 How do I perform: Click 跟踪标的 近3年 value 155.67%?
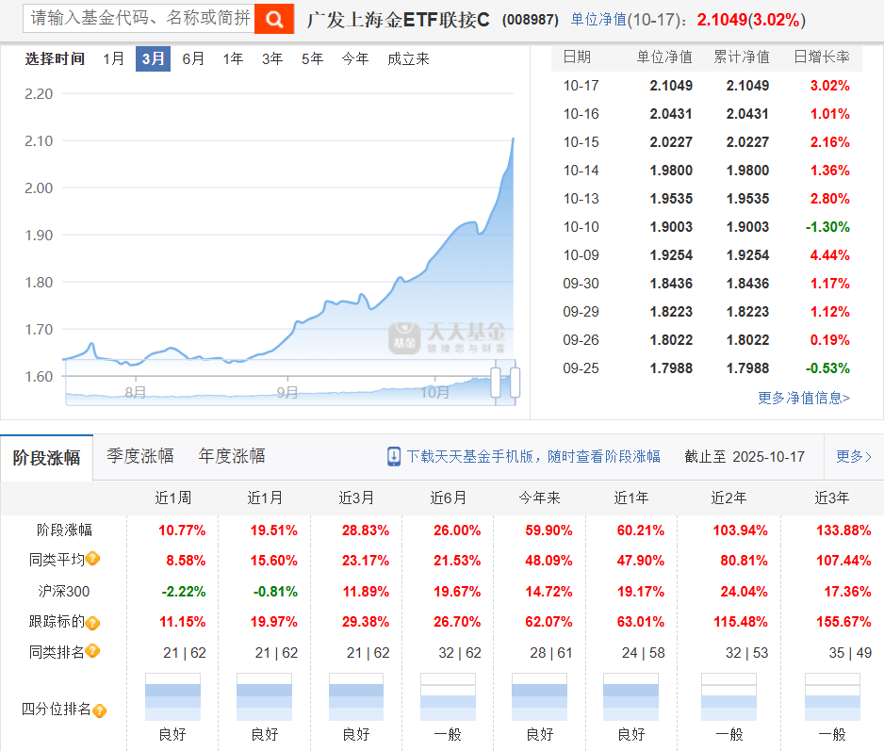pyautogui.click(x=843, y=622)
